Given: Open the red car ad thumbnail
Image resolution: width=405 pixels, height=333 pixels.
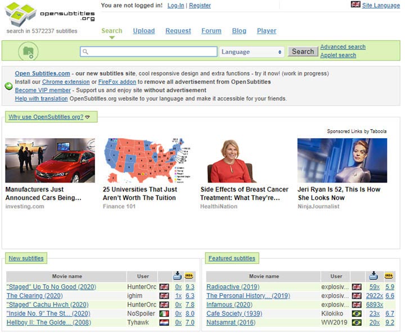Looking at the screenshot, I should [x=50, y=161].
